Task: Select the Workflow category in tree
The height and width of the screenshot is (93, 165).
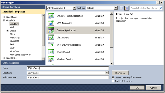Action: [x=14, y=51]
